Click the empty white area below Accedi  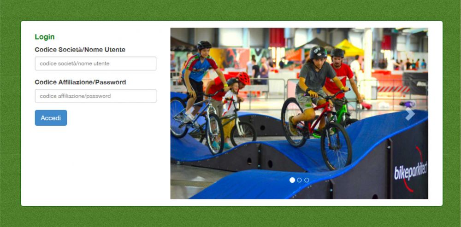pos(95,164)
